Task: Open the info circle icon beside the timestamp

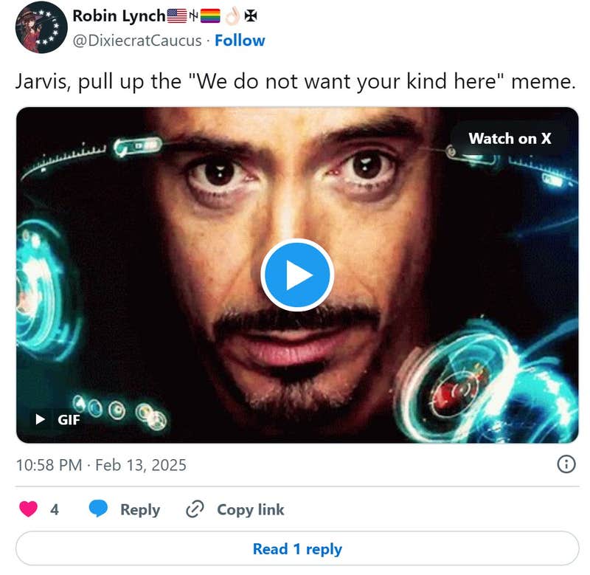Action: 566,465
